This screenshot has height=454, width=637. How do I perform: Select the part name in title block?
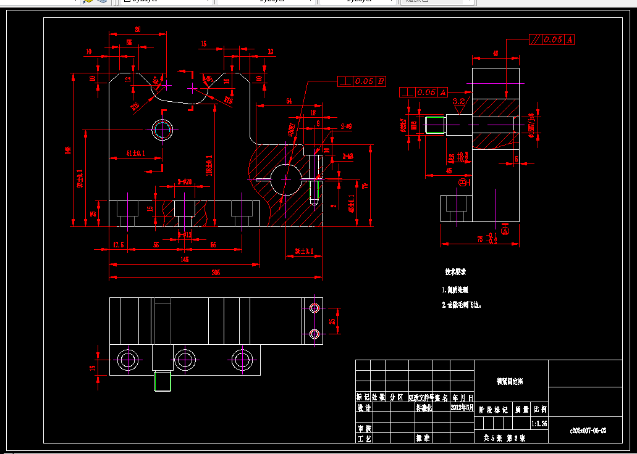(x=510, y=381)
